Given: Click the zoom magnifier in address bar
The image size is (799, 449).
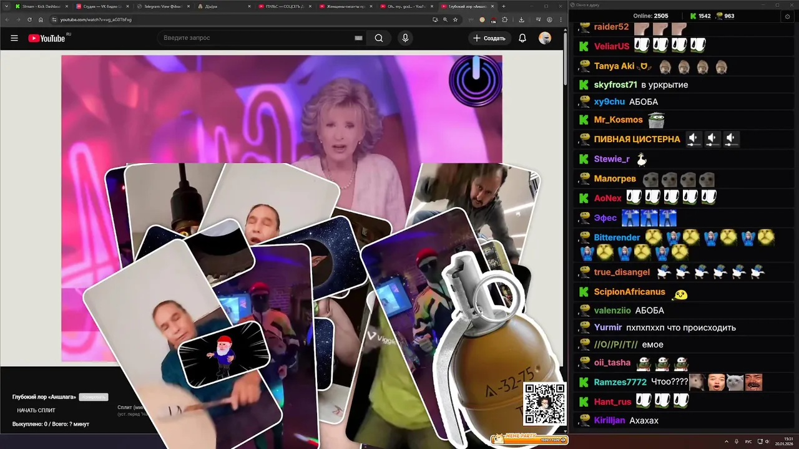Looking at the screenshot, I should tap(445, 19).
